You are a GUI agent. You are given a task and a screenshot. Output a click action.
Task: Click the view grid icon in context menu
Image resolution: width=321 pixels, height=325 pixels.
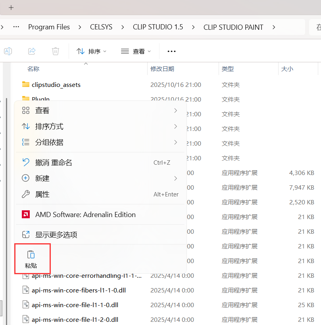(x=26, y=110)
